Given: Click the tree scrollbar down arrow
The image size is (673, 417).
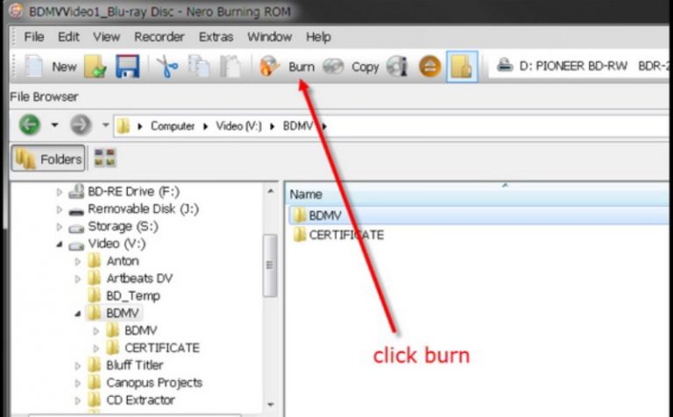Looking at the screenshot, I should coord(271,404).
